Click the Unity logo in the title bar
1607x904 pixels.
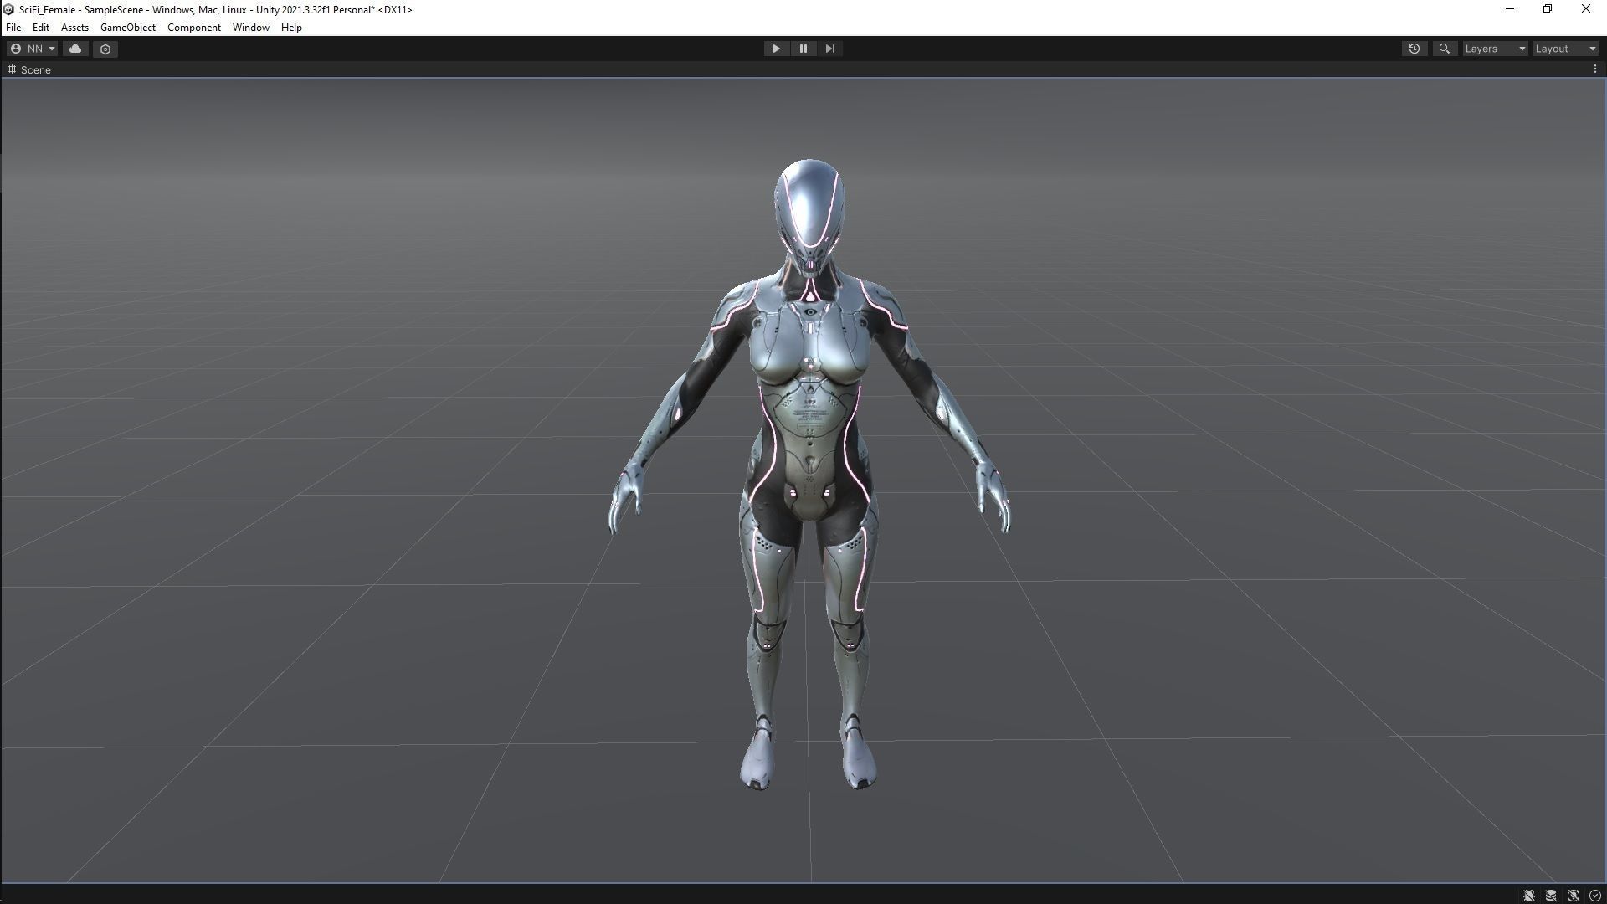pyautogui.click(x=8, y=9)
